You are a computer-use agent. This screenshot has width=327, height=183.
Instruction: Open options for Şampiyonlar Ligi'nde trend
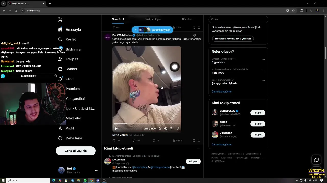(264, 81)
